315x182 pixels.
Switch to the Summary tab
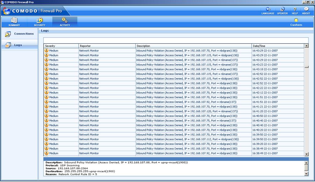[14, 22]
